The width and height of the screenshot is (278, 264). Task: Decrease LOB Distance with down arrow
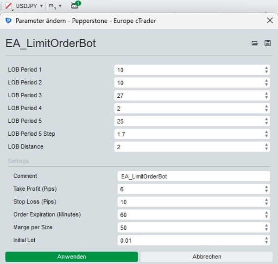(266, 149)
